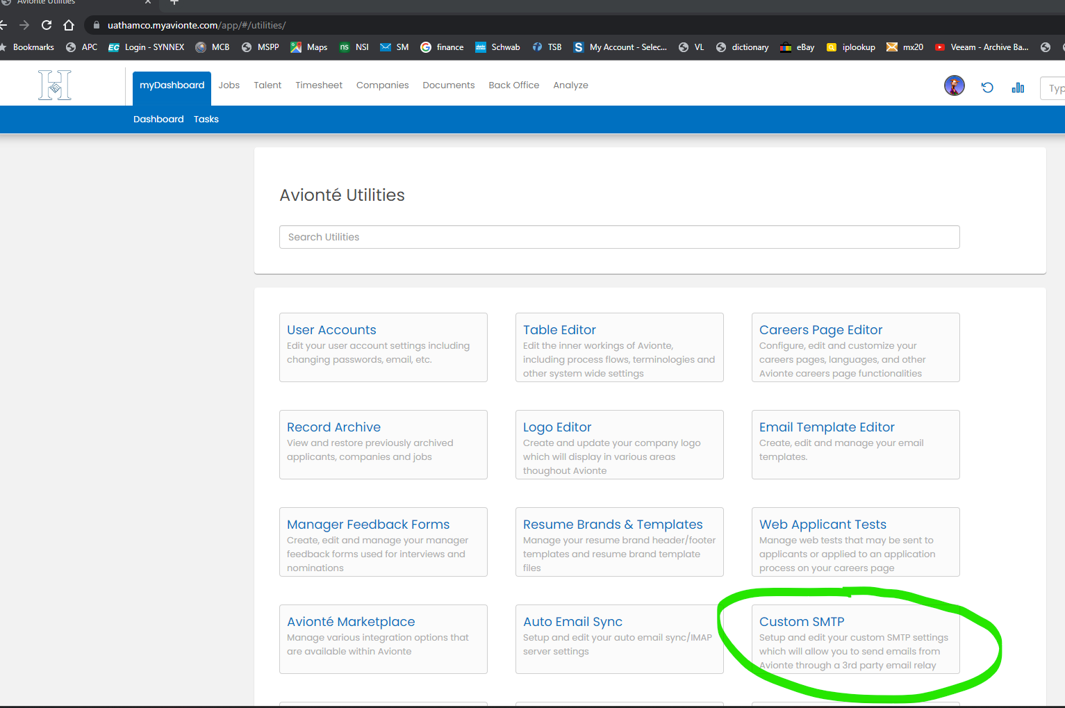Viewport: 1065px width, 708px height.
Task: Open the Login - SYNNEX bookmark
Action: (147, 47)
